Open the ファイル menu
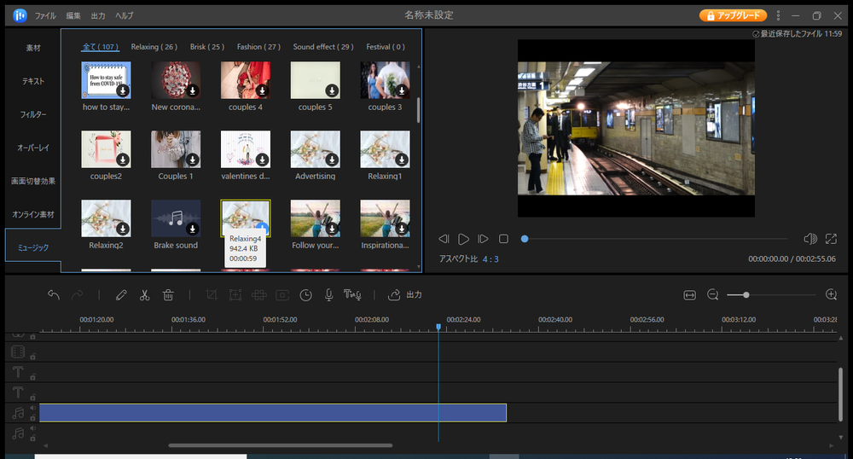This screenshot has width=853, height=459. [45, 15]
